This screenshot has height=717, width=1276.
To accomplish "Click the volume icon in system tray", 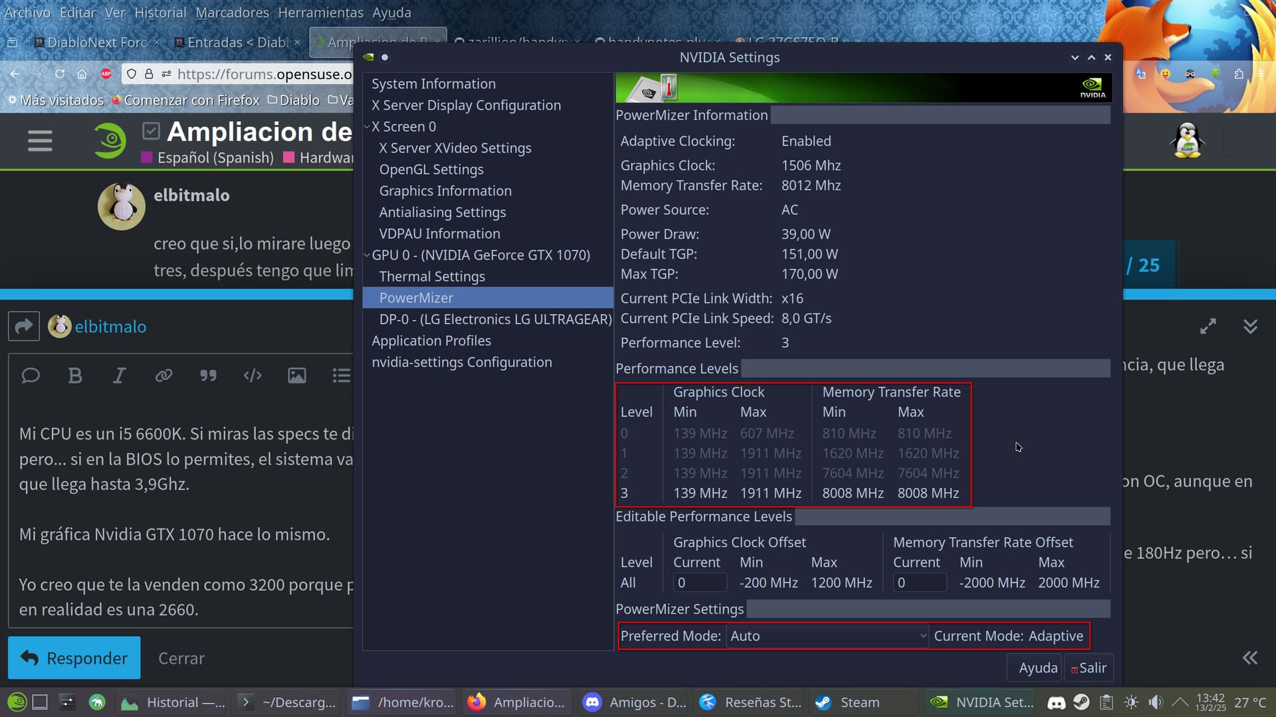I will point(1156,702).
